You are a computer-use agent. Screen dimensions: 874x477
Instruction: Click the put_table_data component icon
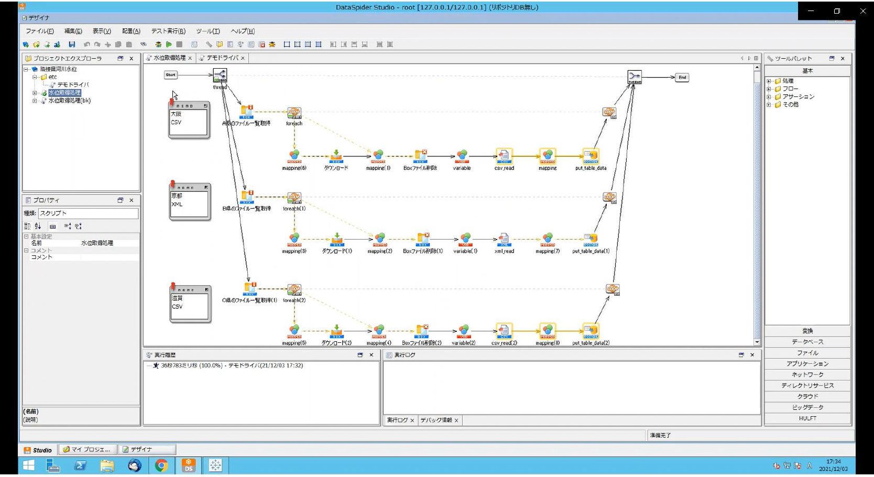(591, 156)
